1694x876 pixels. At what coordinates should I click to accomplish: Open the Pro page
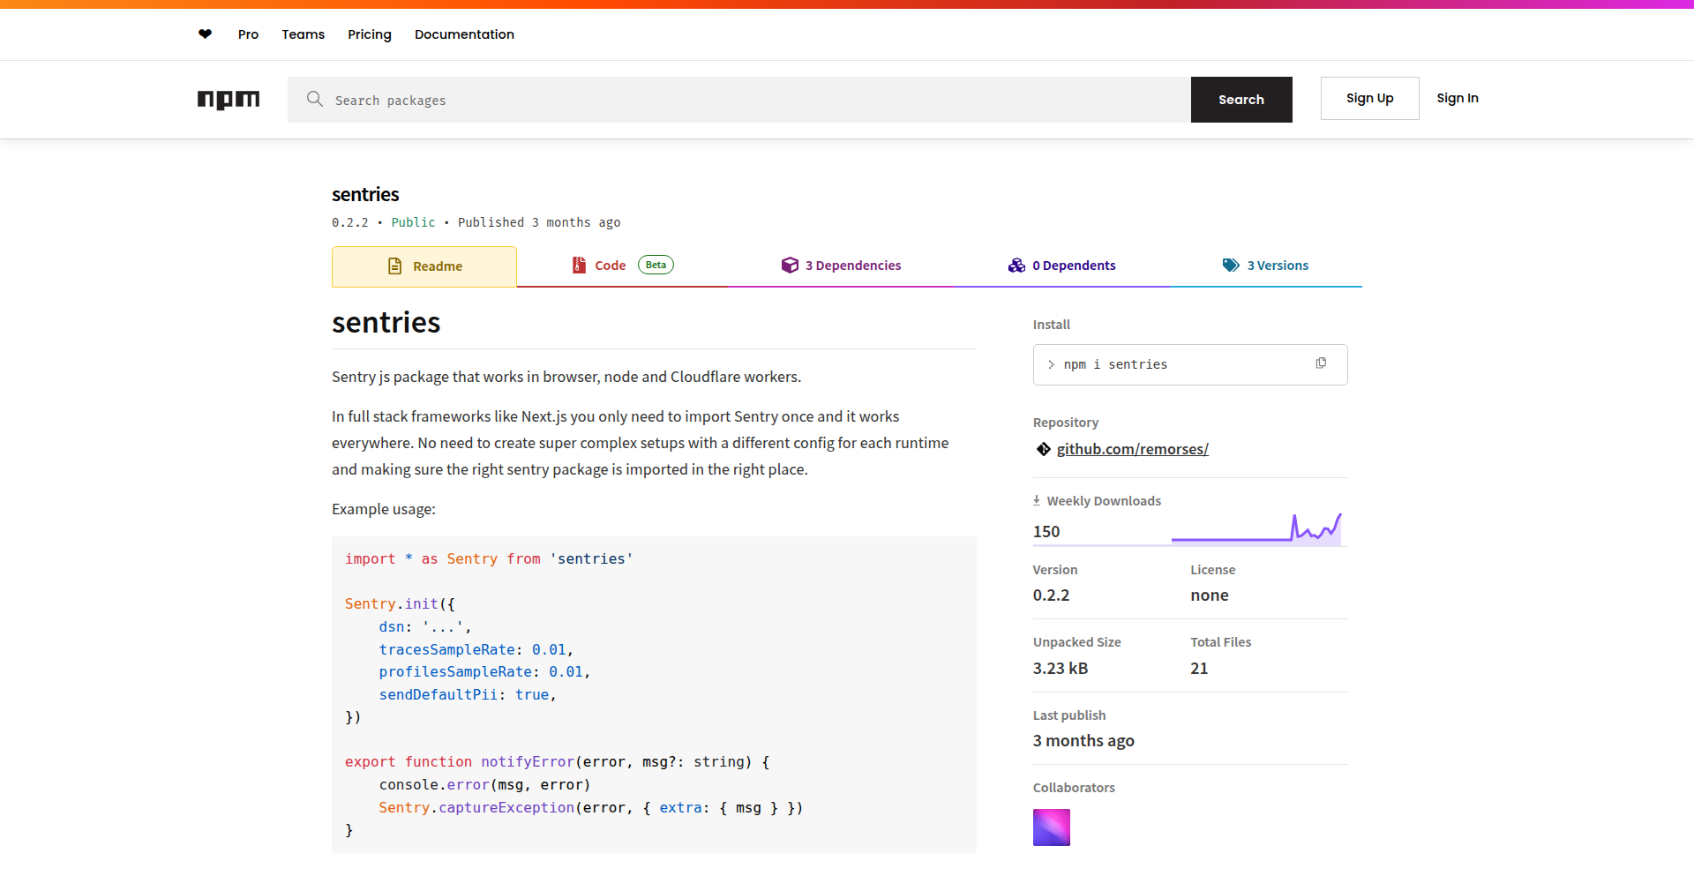pyautogui.click(x=248, y=34)
